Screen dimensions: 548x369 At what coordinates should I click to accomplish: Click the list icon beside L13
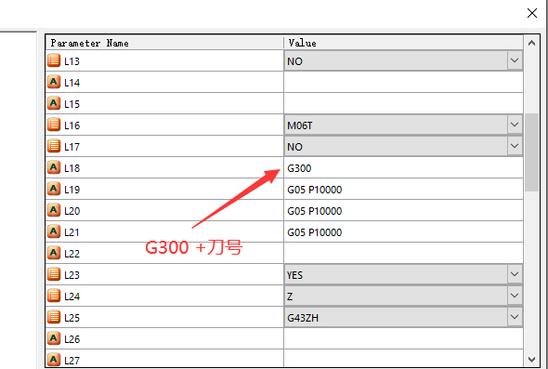click(x=54, y=60)
